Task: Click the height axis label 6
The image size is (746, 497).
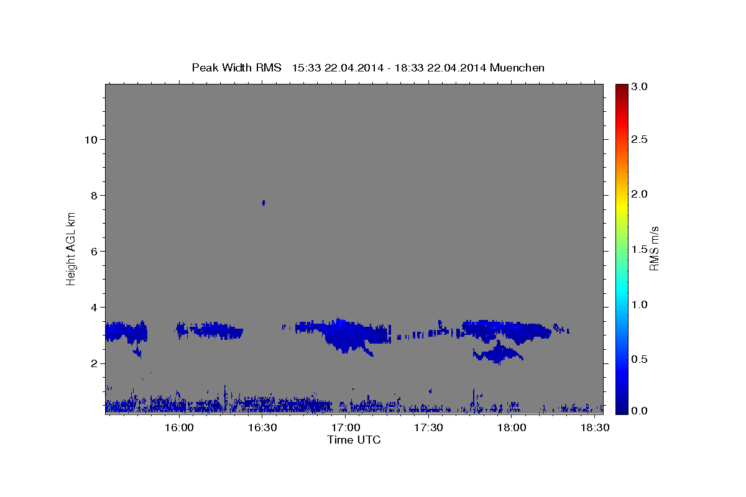Action: click(x=93, y=251)
